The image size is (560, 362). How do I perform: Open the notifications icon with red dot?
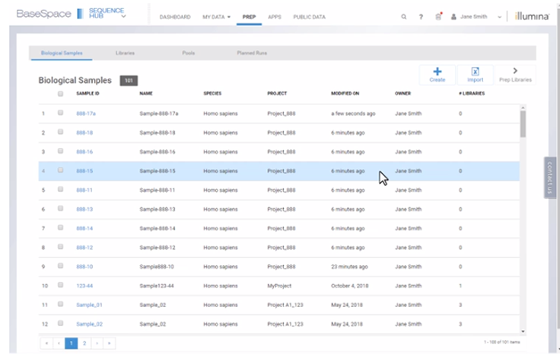438,17
